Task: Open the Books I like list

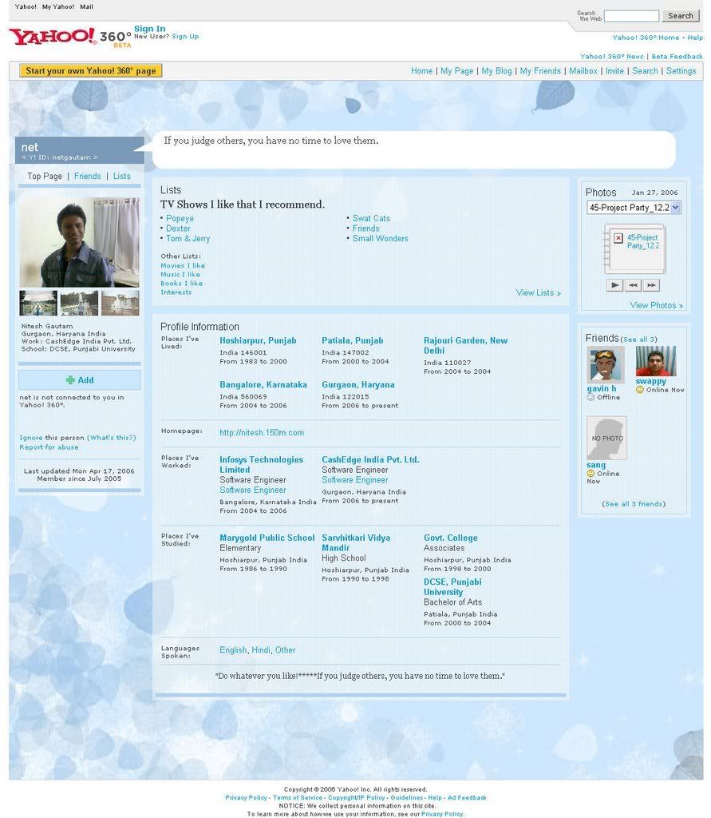Action: 181,284
